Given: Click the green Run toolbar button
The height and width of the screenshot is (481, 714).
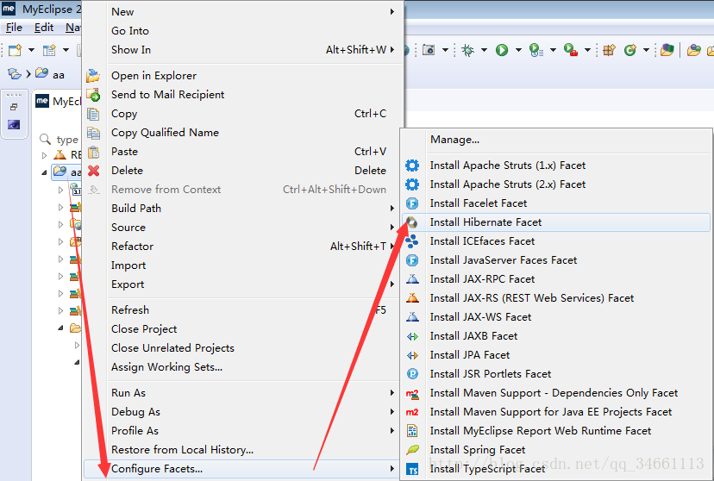Looking at the screenshot, I should click(x=502, y=50).
